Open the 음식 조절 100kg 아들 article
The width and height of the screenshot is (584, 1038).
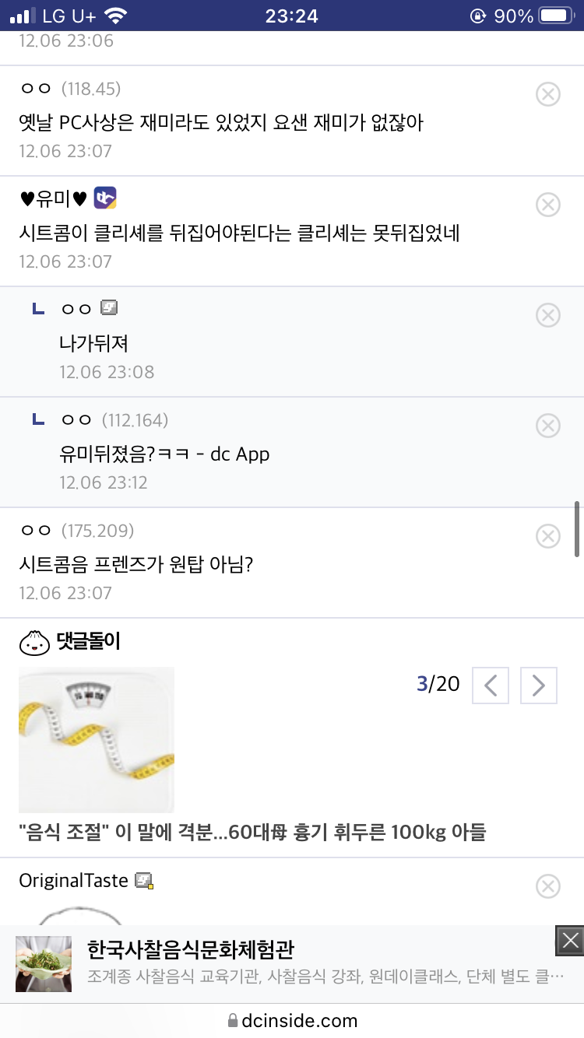point(252,833)
